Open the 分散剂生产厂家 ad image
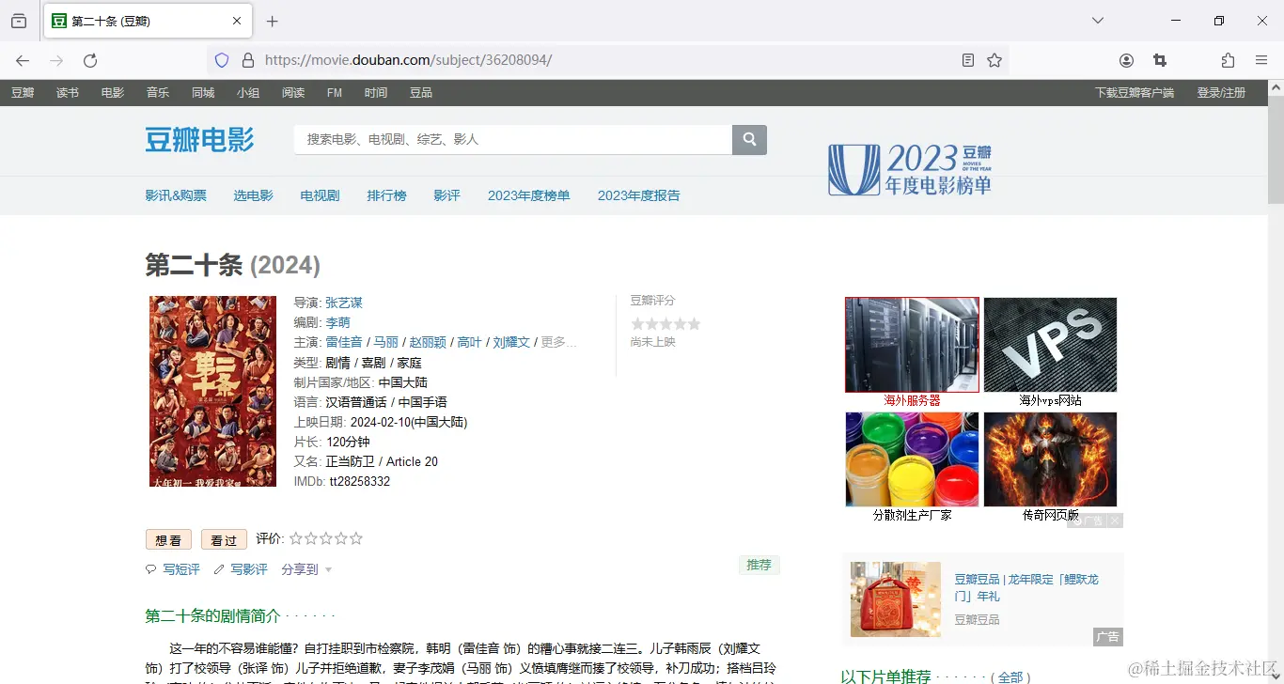The image size is (1284, 684). [912, 459]
